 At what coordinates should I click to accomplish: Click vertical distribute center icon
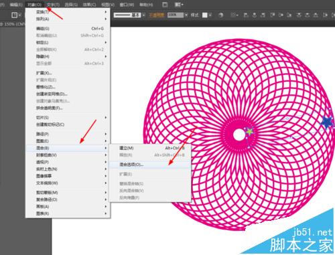(x=308, y=15)
